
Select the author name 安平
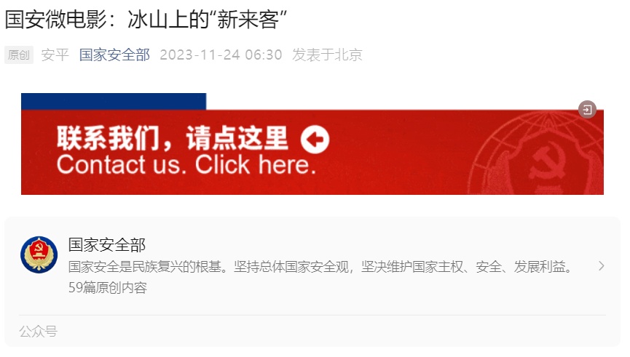55,55
